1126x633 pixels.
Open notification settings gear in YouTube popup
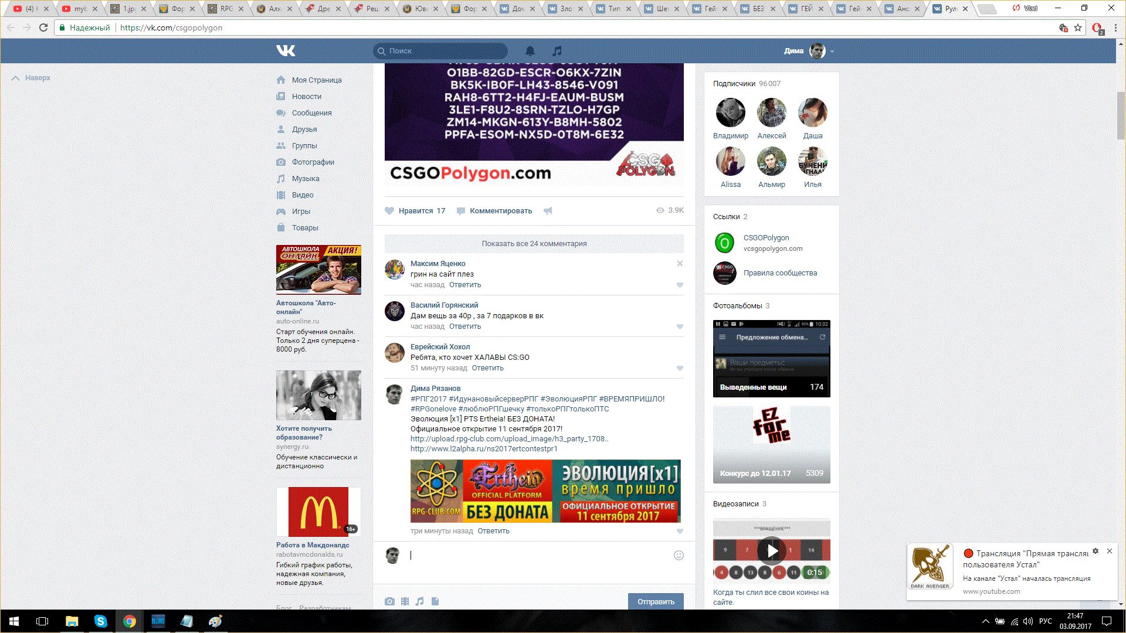1096,552
